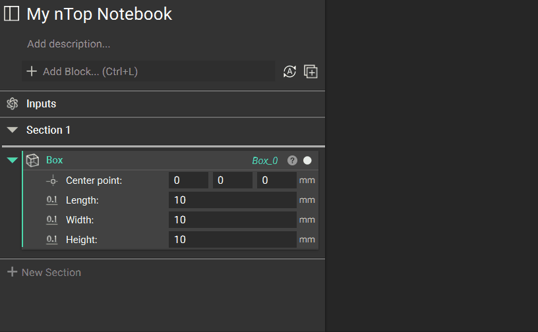Toggle the notebook panel layout icon

11,14
